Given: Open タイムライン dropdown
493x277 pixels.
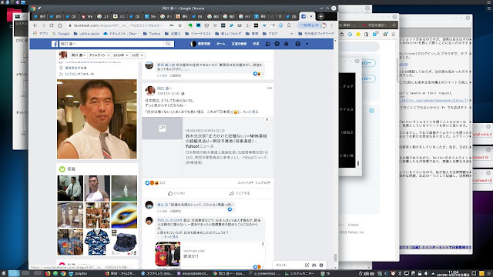Looking at the screenshot, I should coord(99,55).
